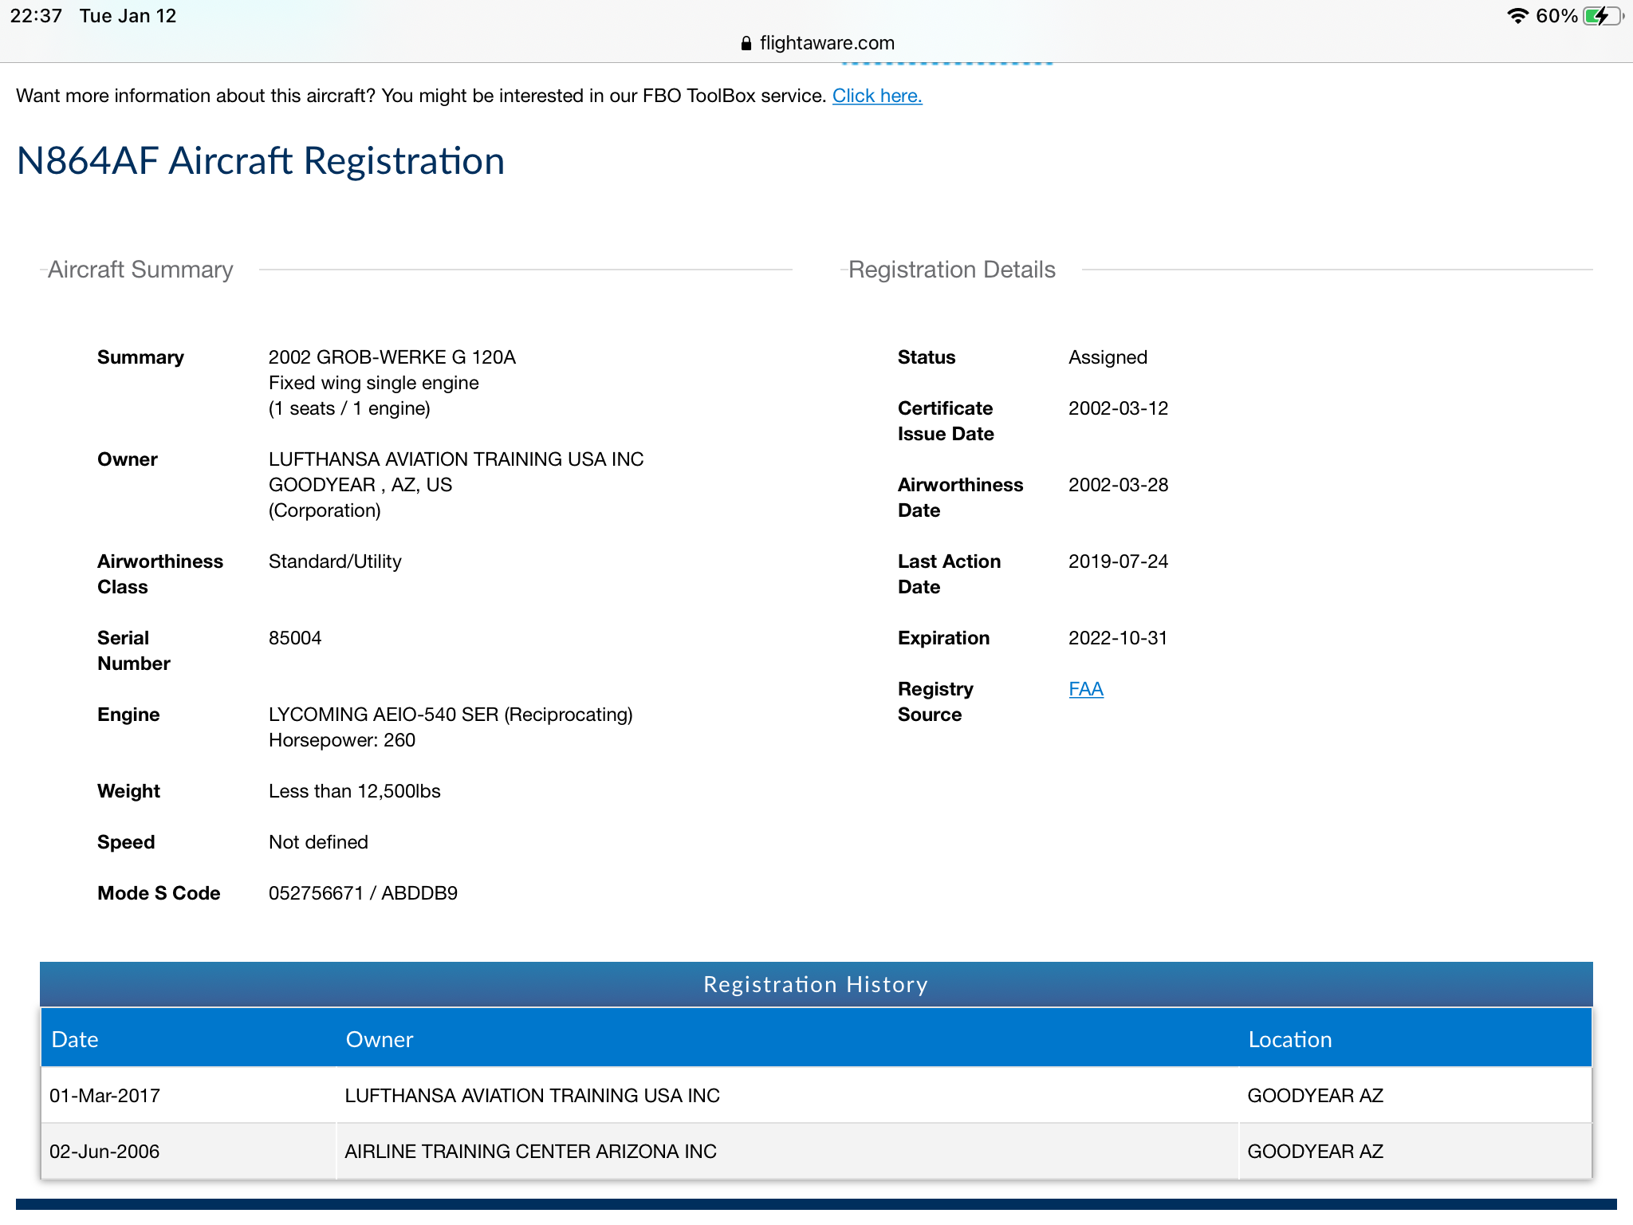Sort by the Owner column header
The height and width of the screenshot is (1225, 1633).
[x=380, y=1039]
